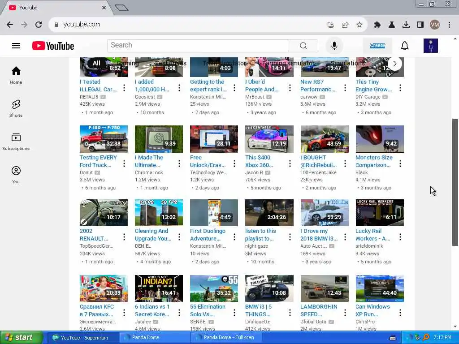Open the browser profile VM avatar
This screenshot has height=344, width=459.
pos(435,25)
